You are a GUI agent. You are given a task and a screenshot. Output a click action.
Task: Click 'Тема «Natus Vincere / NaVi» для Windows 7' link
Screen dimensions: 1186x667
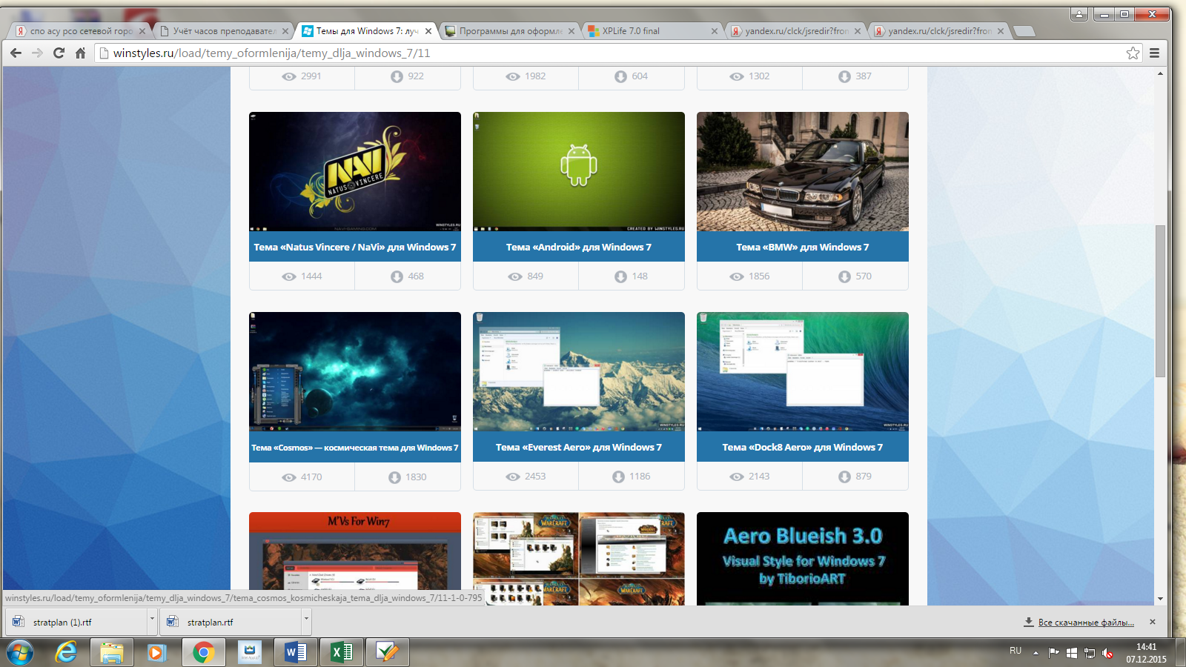(x=355, y=248)
